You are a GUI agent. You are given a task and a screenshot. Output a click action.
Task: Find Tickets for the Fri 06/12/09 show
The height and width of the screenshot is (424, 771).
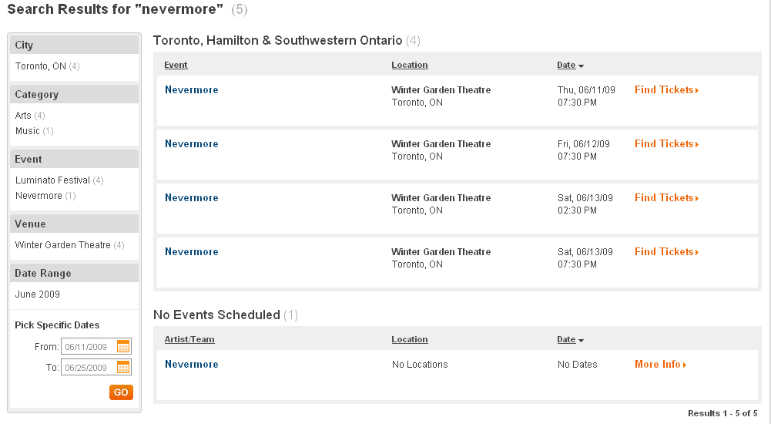click(666, 143)
